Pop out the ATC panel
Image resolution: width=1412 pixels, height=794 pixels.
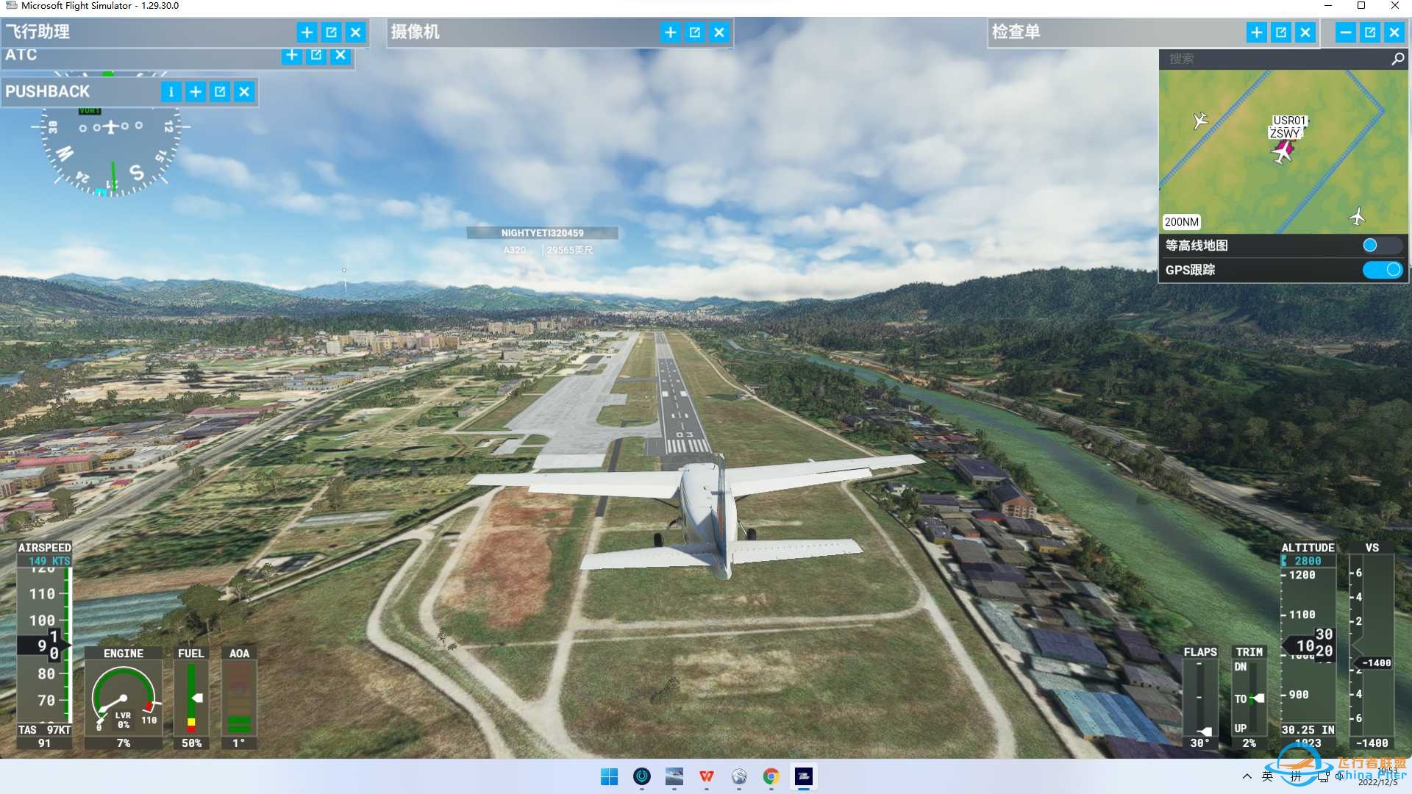coord(316,55)
